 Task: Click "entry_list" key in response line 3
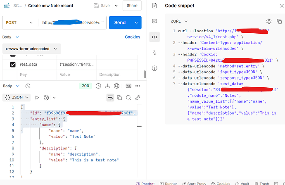44,119
